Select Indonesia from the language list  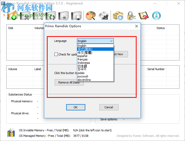95,63
